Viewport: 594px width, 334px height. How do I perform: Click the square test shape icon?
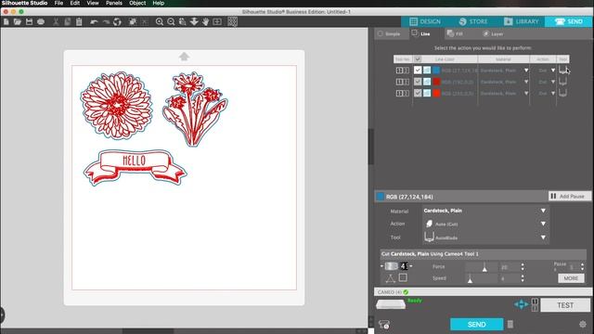point(403,277)
